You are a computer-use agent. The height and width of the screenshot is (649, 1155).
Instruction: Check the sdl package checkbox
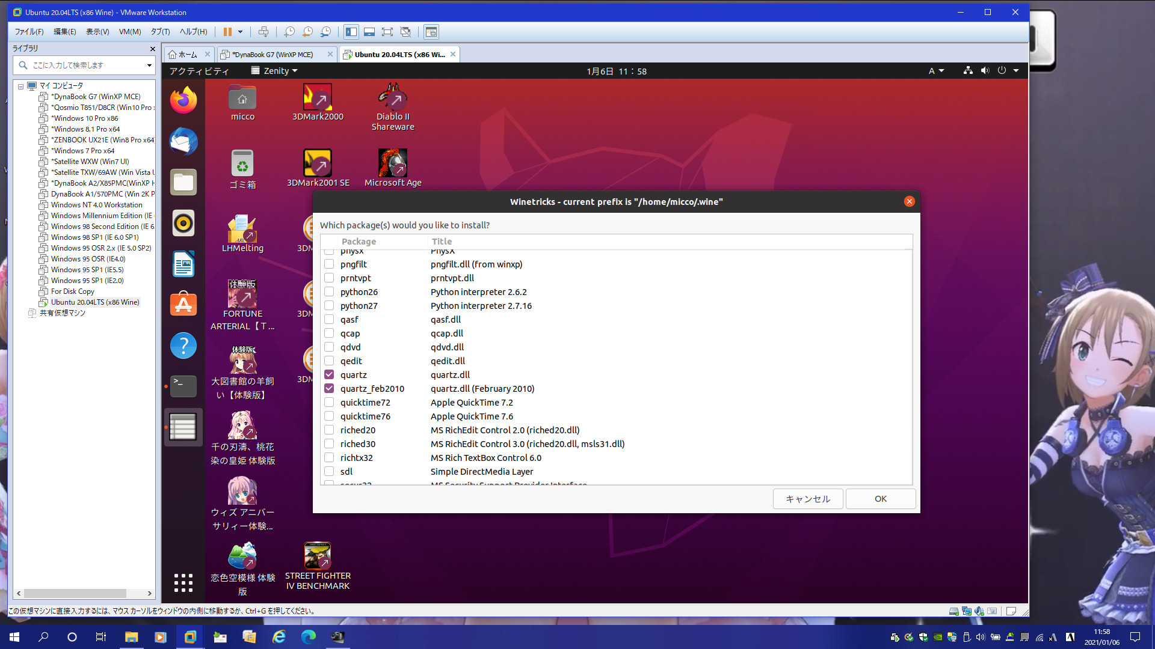[x=329, y=471]
